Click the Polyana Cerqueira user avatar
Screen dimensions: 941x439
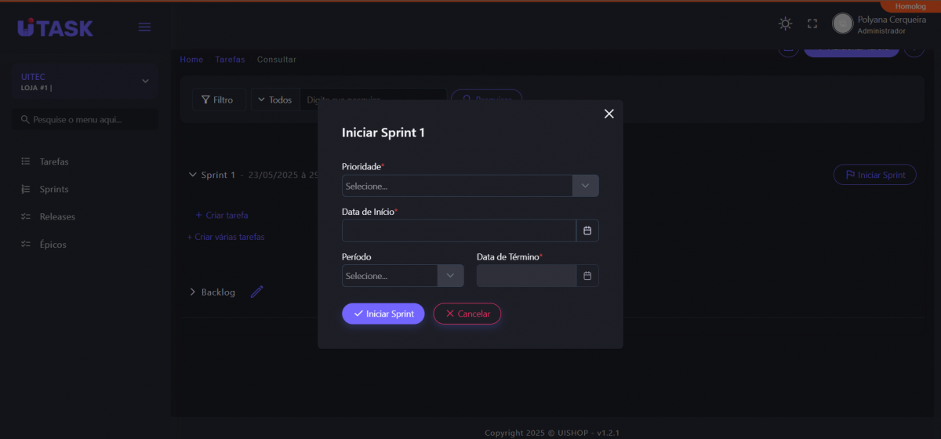point(842,24)
